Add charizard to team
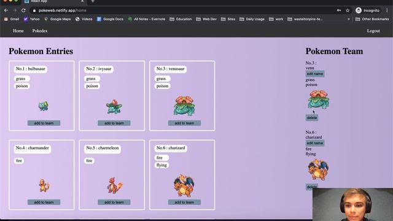393x221 pixels. pyautogui.click(x=184, y=202)
